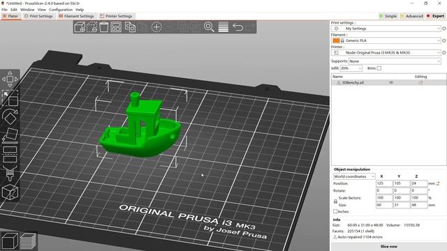
Task: Switch to the Filament Settings tab
Action: click(76, 16)
